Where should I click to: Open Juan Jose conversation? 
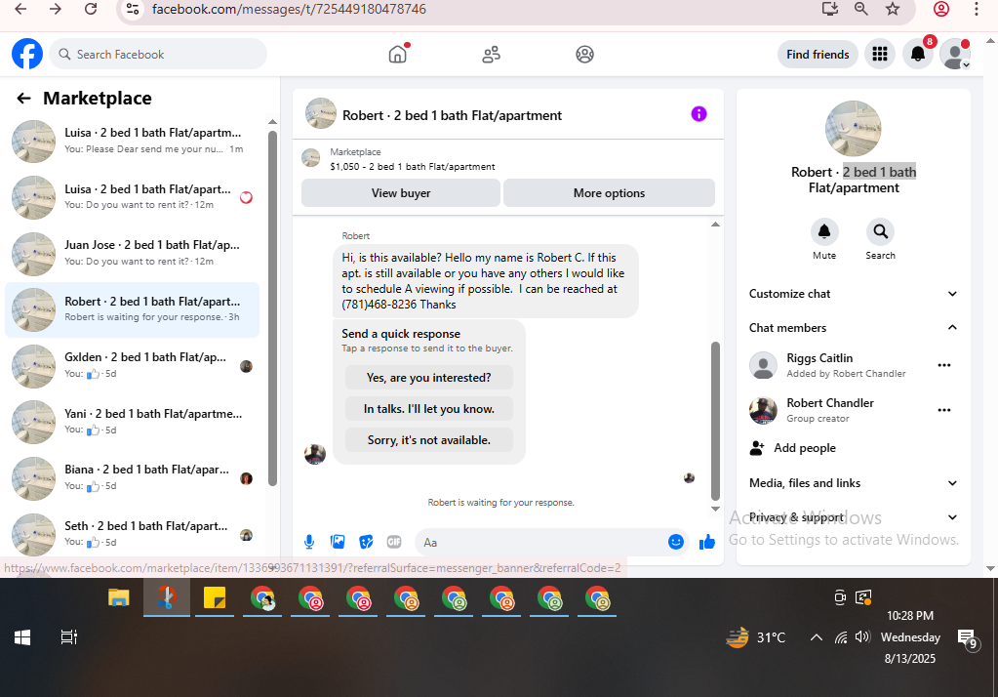click(x=133, y=253)
